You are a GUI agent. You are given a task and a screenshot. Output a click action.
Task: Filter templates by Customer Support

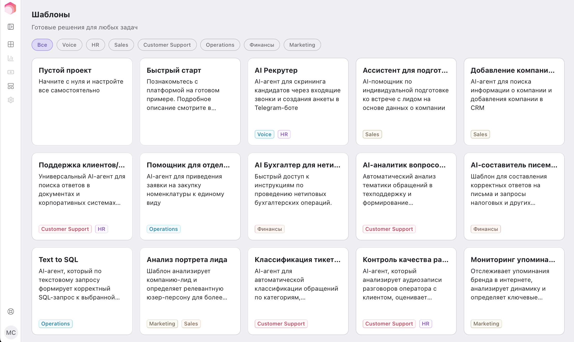click(167, 45)
